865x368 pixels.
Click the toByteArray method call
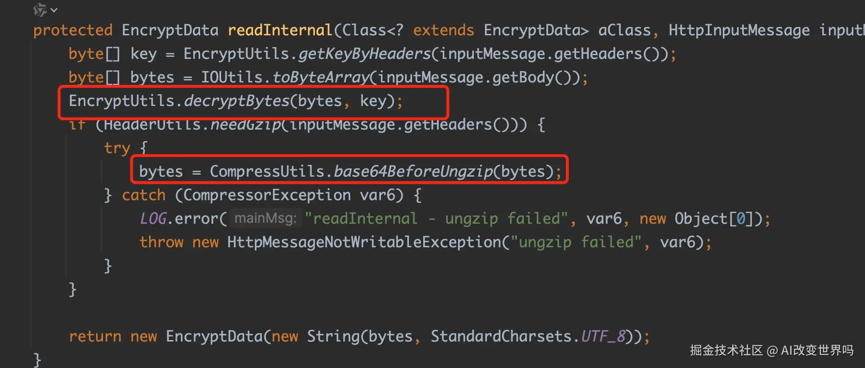click(321, 78)
